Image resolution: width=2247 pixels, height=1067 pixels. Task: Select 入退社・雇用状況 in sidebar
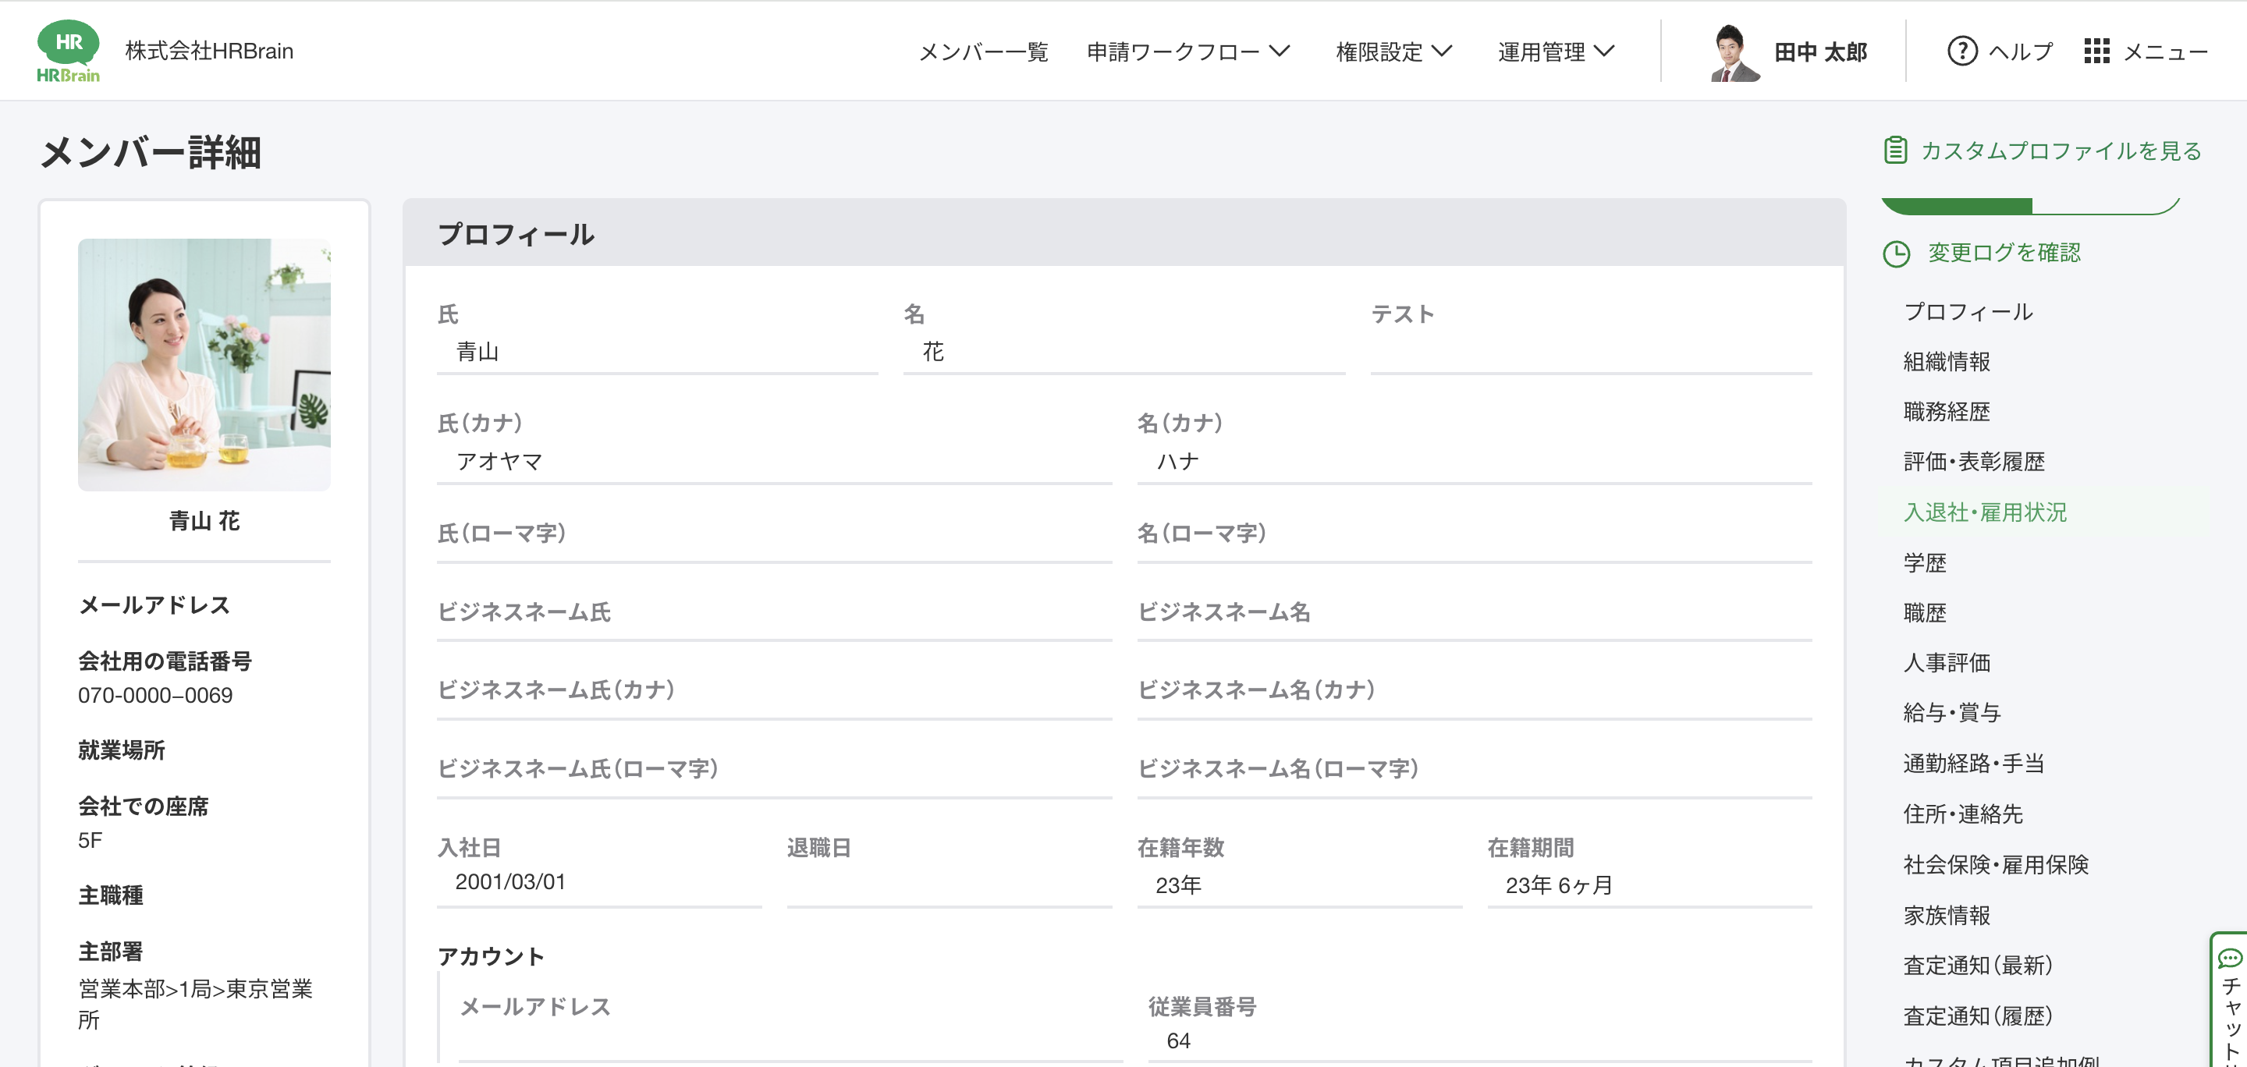pos(1984,512)
